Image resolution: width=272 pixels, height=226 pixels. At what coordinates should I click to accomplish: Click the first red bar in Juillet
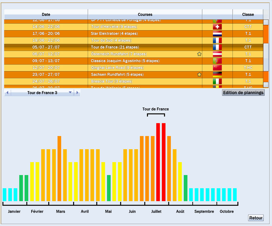tap(158, 162)
